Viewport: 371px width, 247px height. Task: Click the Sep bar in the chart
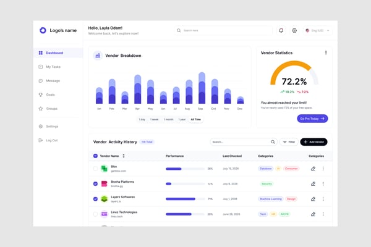(x=202, y=88)
